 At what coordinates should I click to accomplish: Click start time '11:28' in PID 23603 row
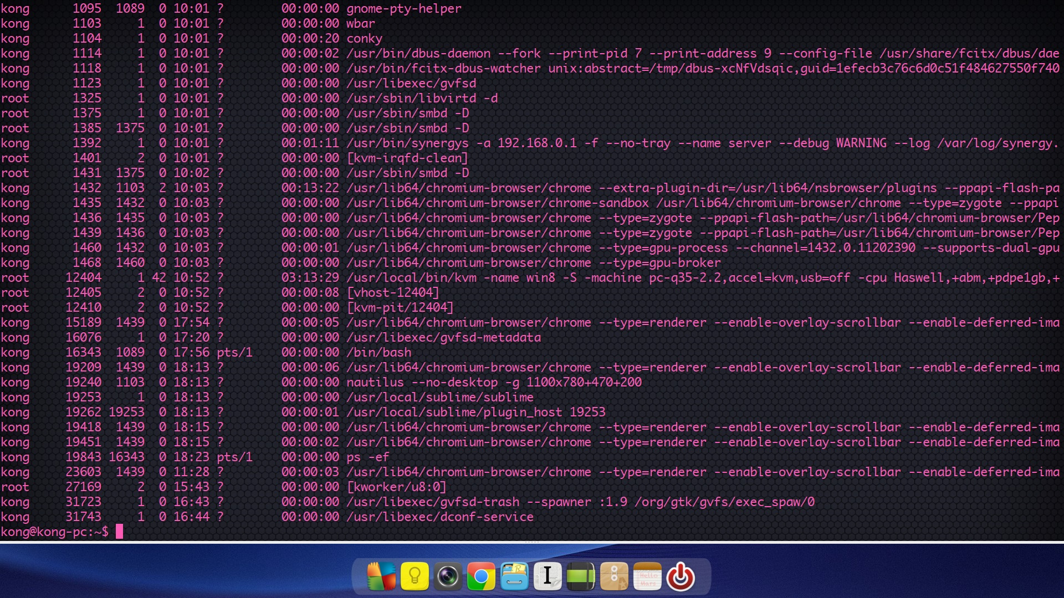pyautogui.click(x=192, y=472)
